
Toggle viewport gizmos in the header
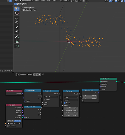(x=110, y=1)
